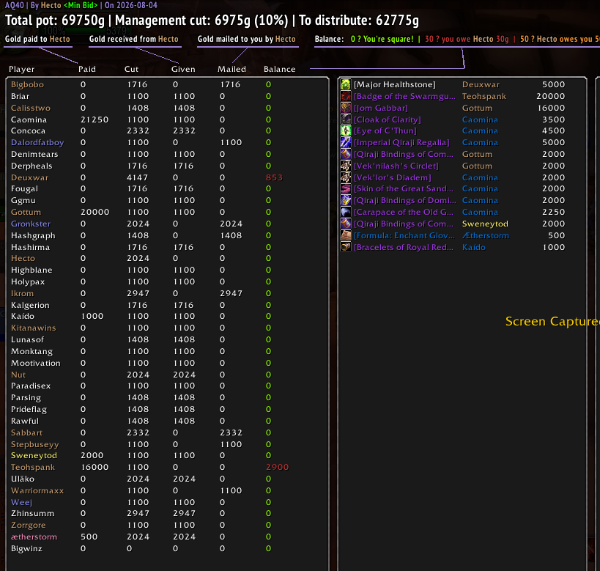Click the Carapace of the Old God icon

pyautogui.click(x=346, y=212)
